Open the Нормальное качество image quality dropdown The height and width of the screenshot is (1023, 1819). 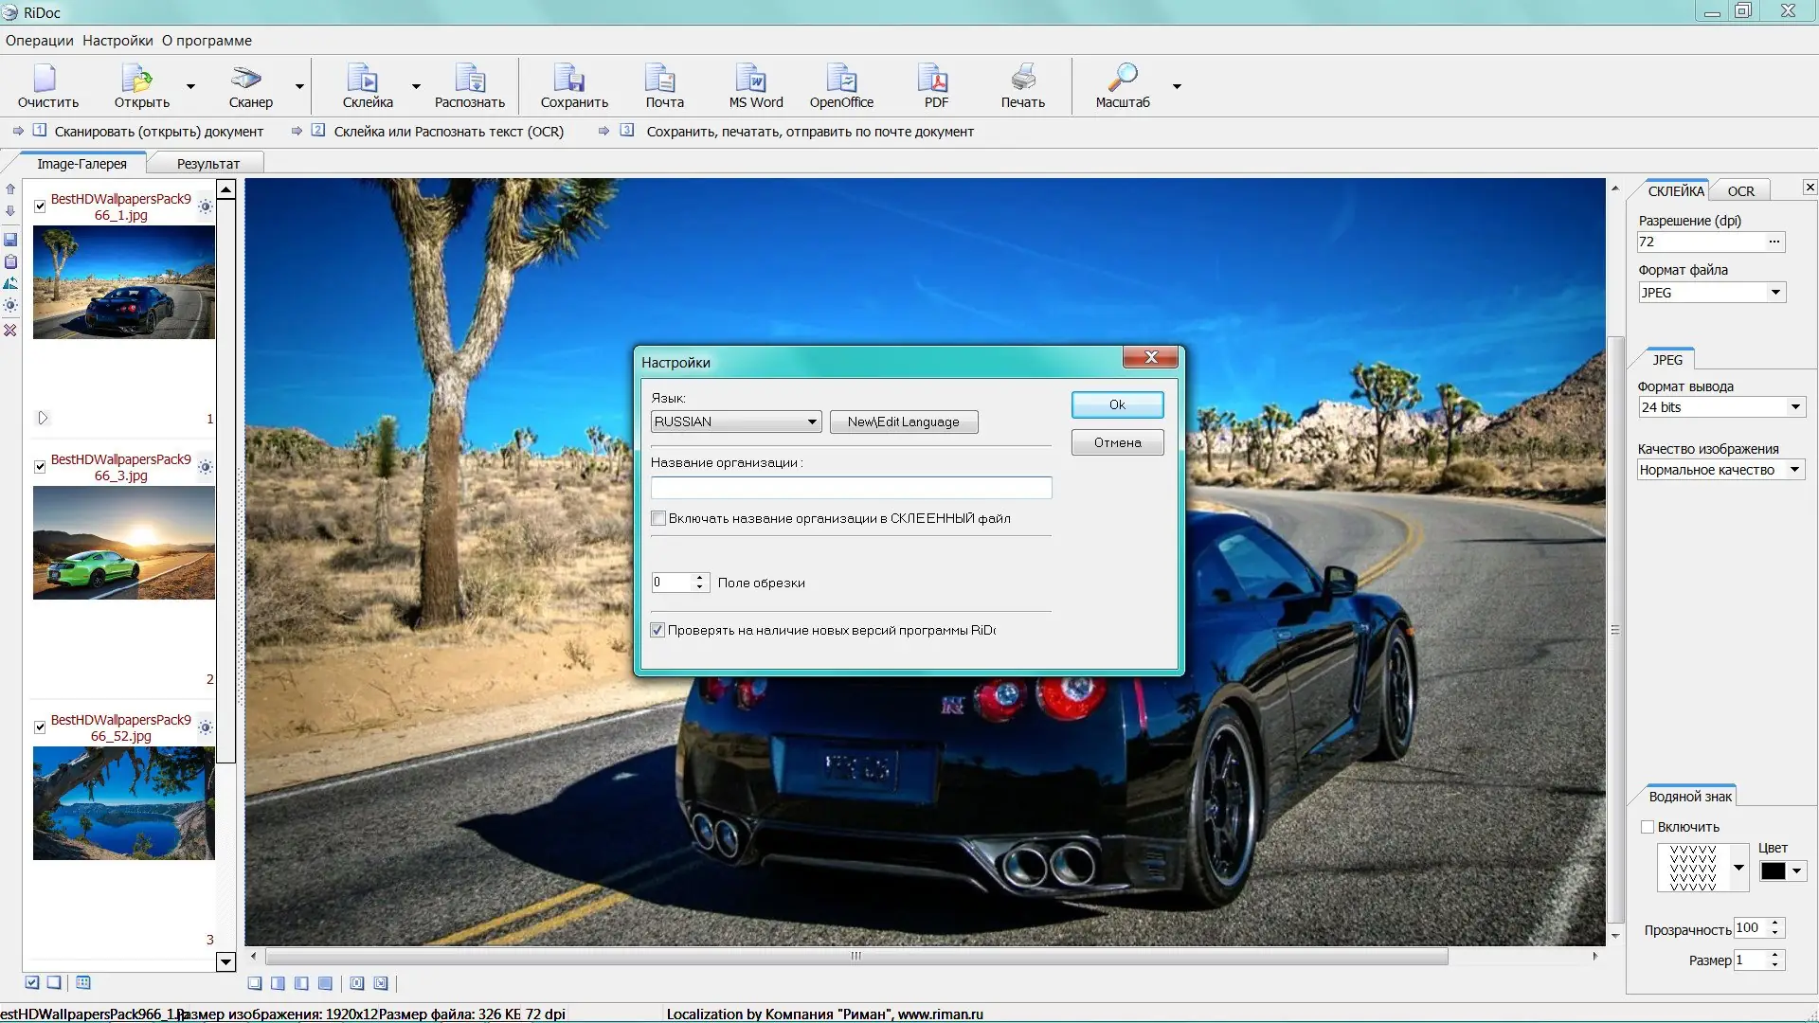tap(1793, 470)
